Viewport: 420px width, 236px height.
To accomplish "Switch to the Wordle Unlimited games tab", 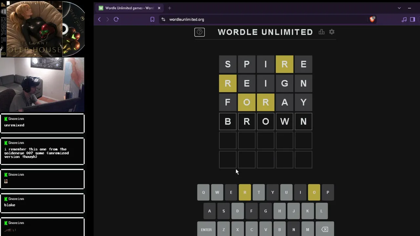I will tap(130, 8).
